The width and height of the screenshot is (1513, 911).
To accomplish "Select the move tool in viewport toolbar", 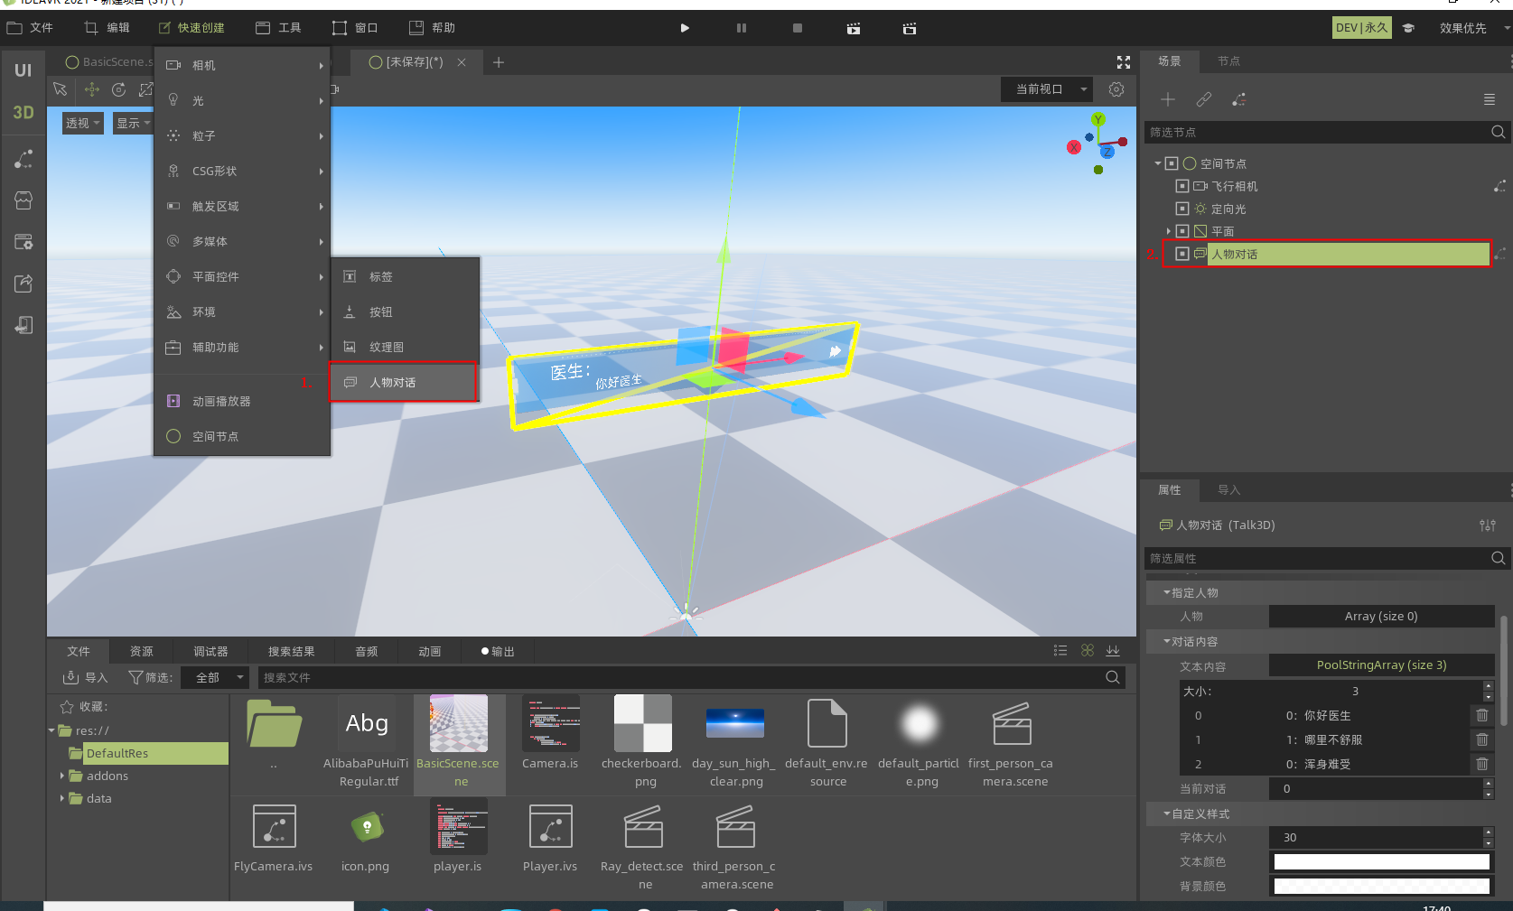I will click(x=91, y=89).
